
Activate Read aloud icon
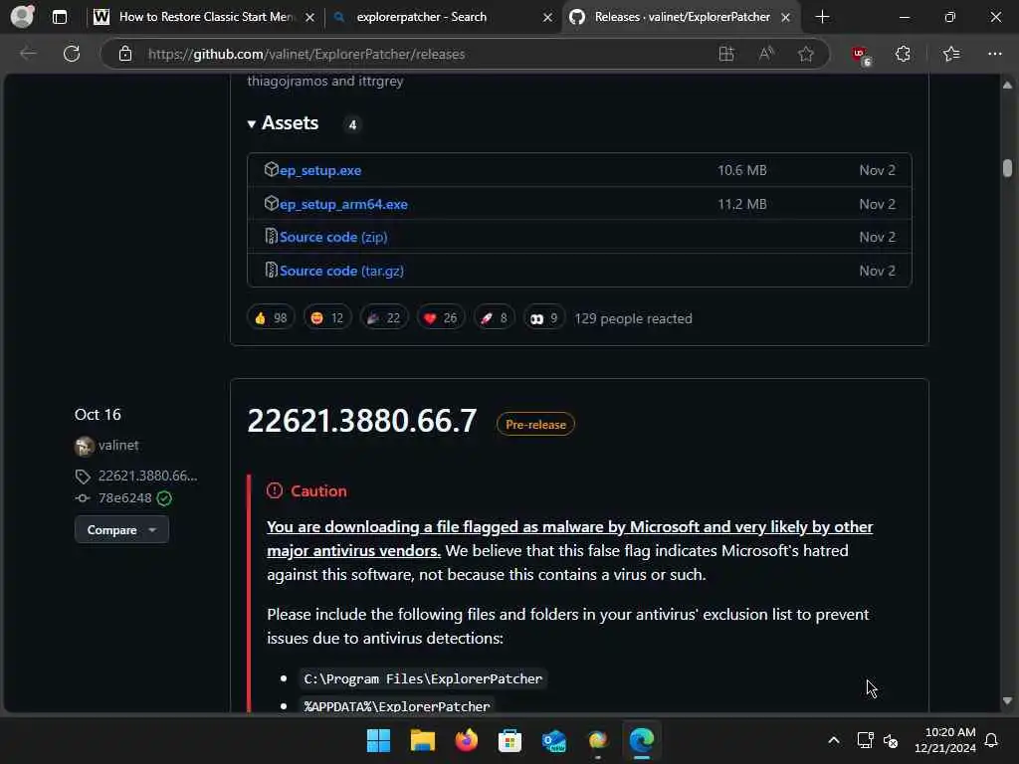pyautogui.click(x=766, y=54)
